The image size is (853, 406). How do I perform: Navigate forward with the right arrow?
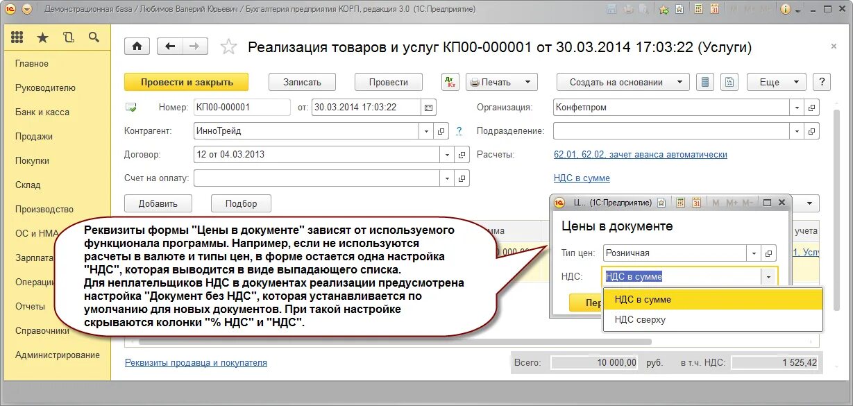coord(194,46)
